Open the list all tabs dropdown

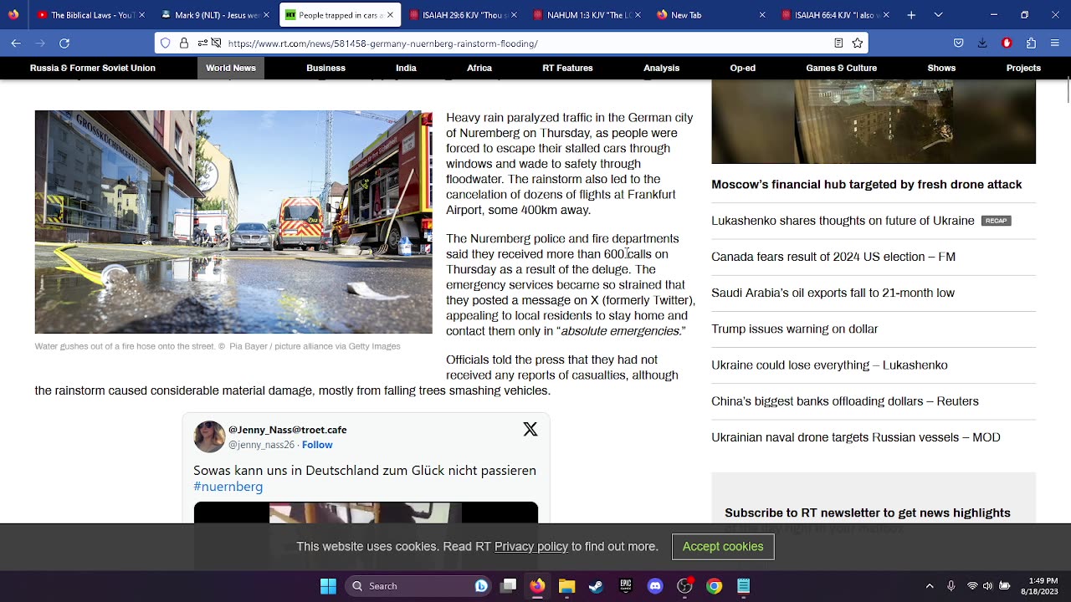(x=938, y=15)
